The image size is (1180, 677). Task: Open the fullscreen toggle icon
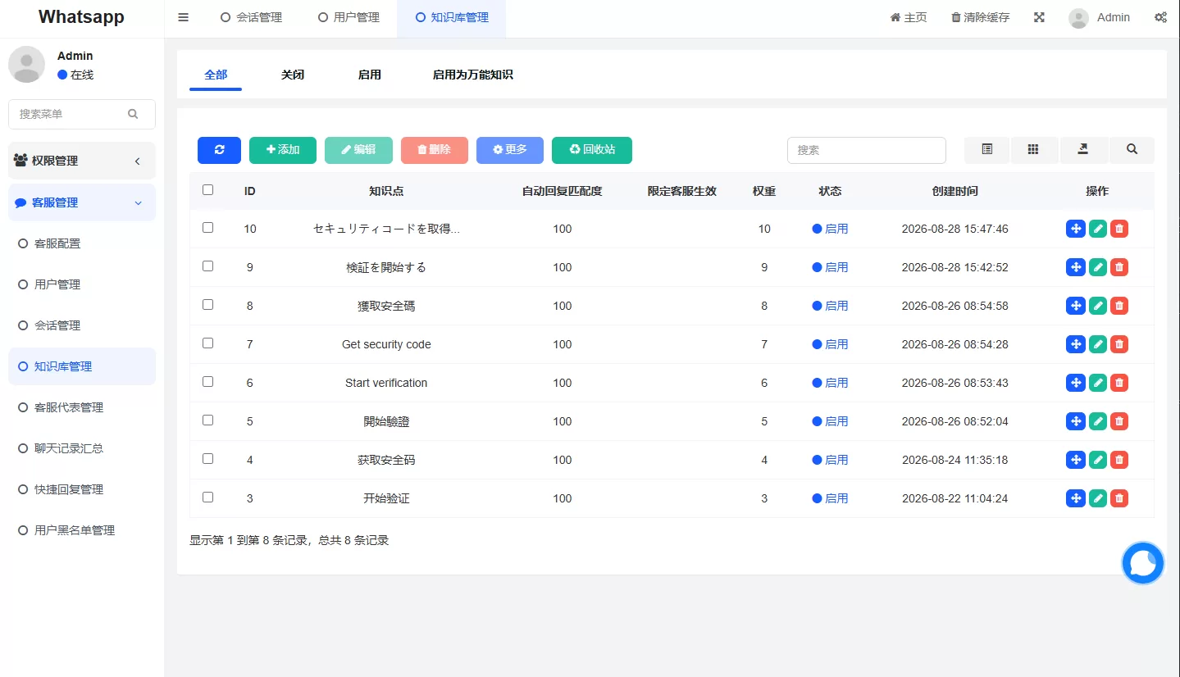pos(1039,17)
